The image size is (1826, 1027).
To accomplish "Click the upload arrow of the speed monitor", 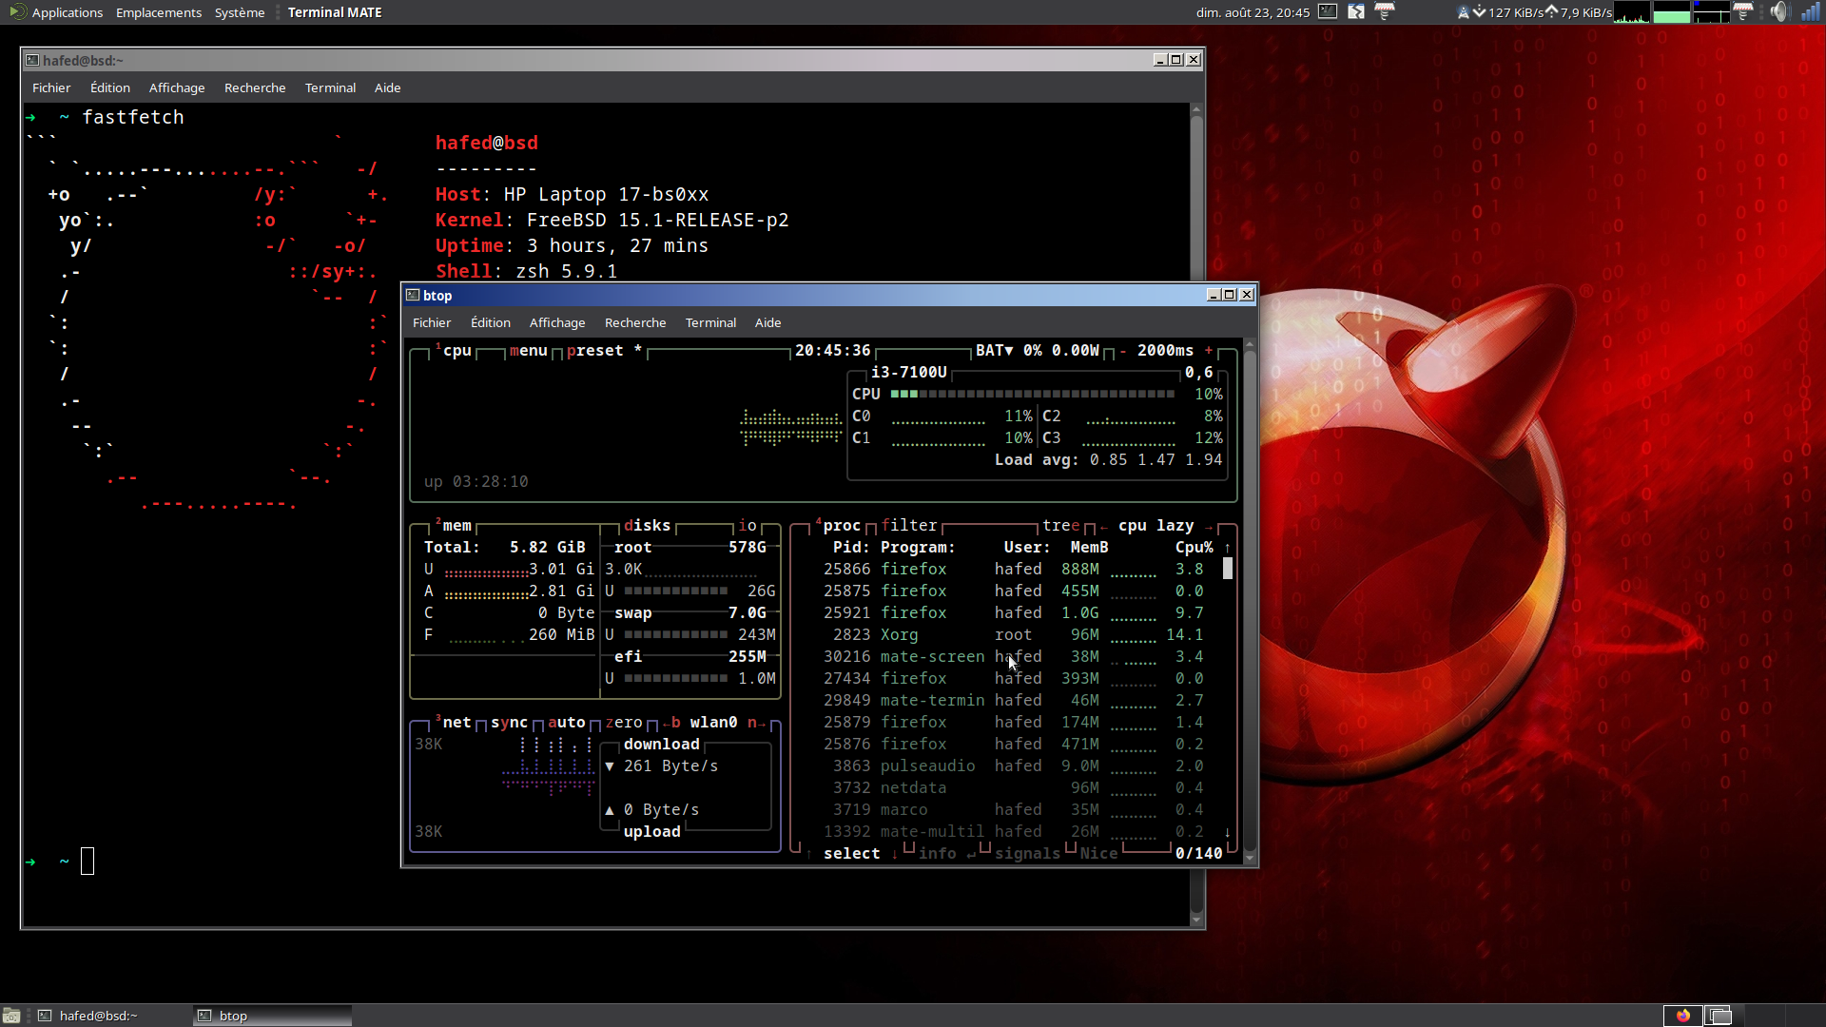I will [1552, 12].
